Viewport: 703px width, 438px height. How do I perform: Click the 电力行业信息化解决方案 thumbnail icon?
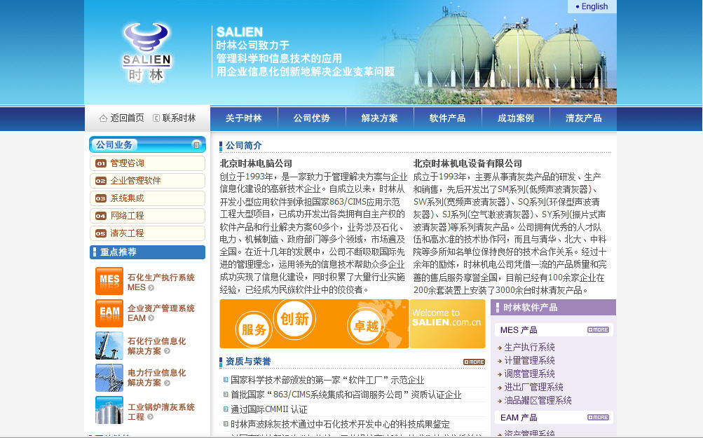pos(109,379)
